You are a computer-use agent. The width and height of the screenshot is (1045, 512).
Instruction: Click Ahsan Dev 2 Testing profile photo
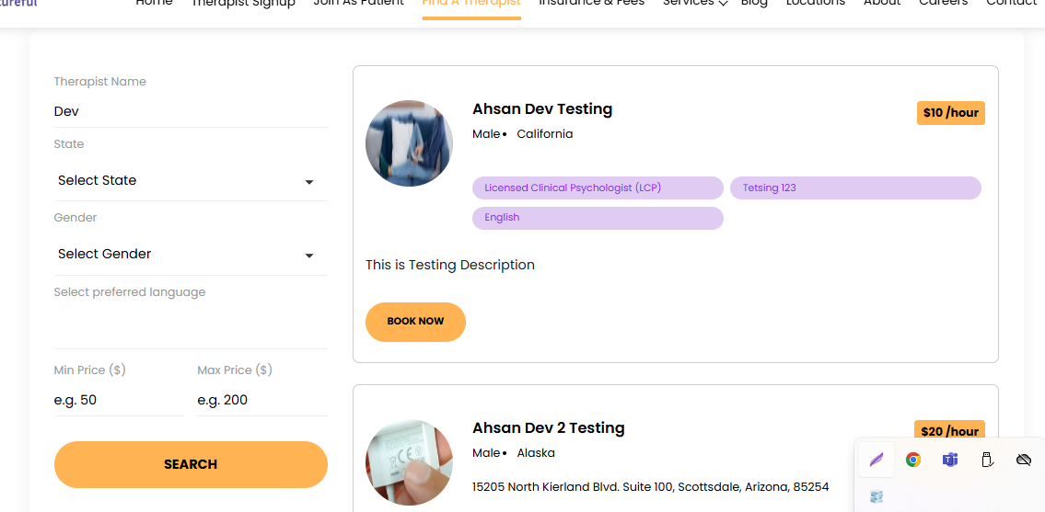click(x=409, y=462)
